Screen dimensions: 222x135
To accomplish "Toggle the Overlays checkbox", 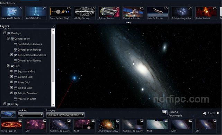I will tap(9, 33).
